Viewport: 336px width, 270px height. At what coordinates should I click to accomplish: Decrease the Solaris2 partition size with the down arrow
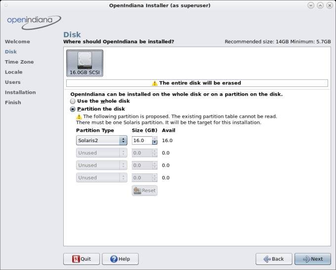[155, 142]
